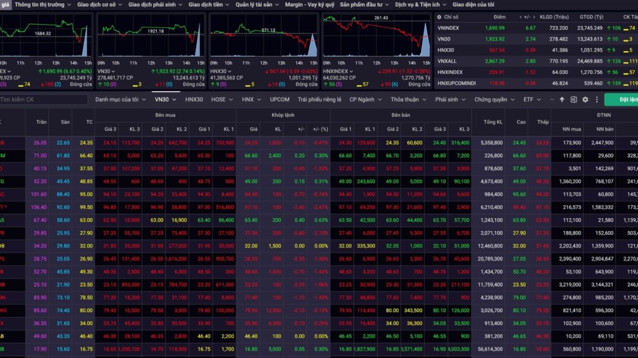
Task: Focus the Tìm kiếm CK search field
Action: tap(42, 99)
